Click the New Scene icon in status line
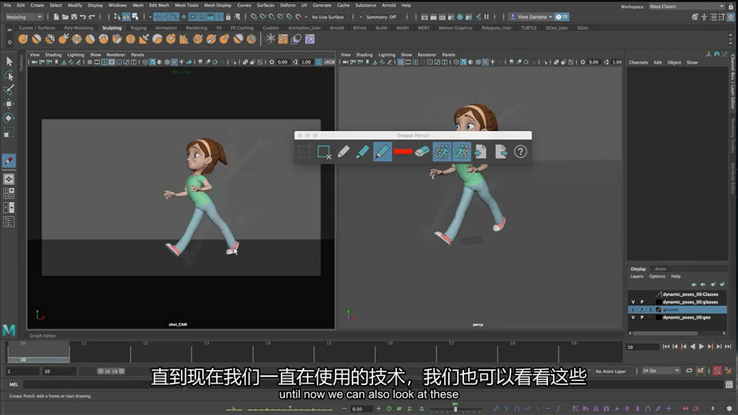The height and width of the screenshot is (415, 738). pos(57,17)
